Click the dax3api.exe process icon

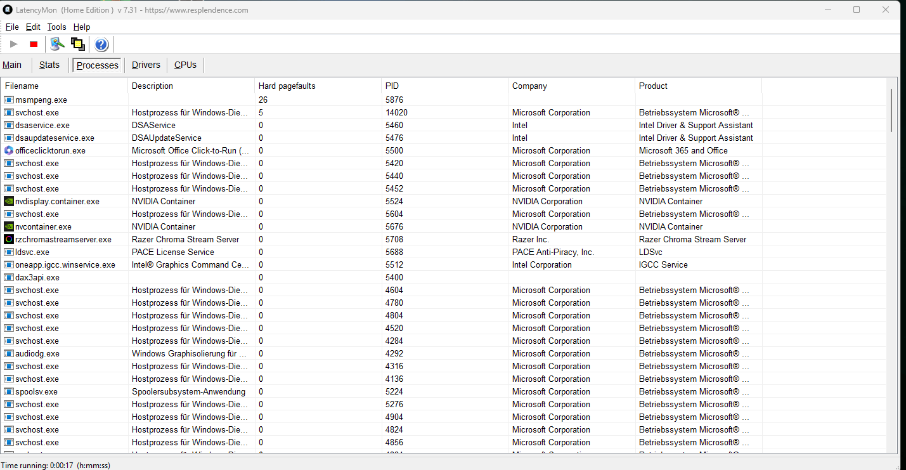point(9,277)
